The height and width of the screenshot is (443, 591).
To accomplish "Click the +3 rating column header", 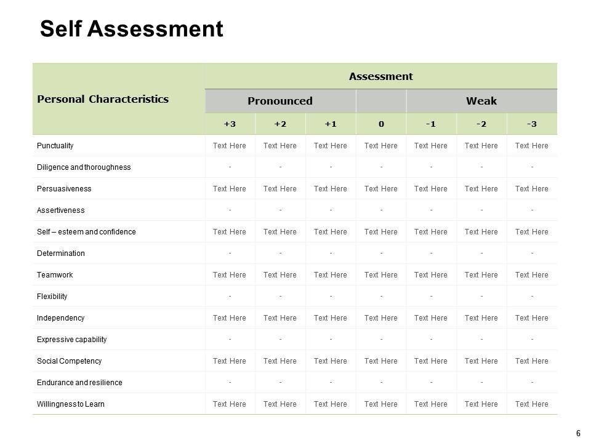I will point(230,124).
